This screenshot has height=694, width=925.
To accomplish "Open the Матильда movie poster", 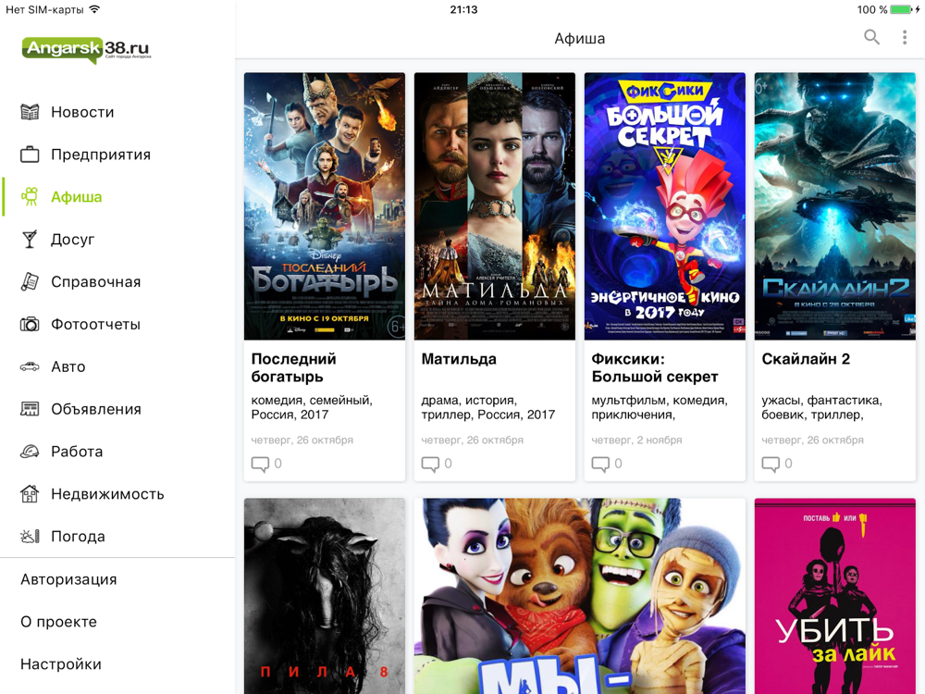I will 494,206.
